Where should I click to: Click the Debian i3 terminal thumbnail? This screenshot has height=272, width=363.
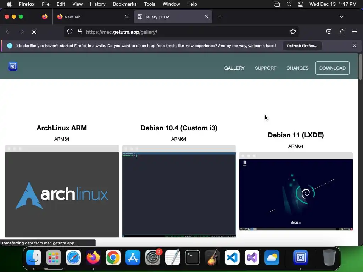[179, 191]
